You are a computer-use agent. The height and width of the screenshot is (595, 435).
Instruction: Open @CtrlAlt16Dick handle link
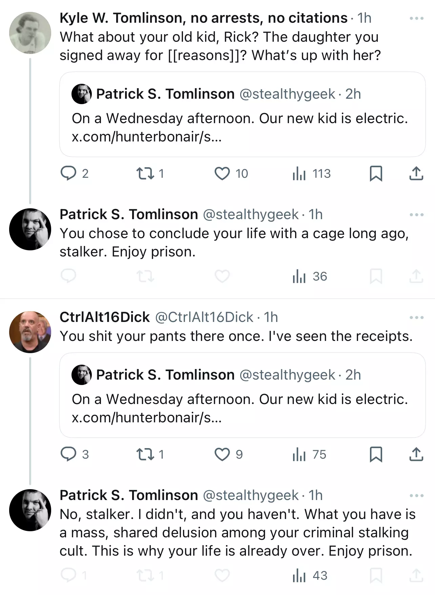pyautogui.click(x=204, y=317)
